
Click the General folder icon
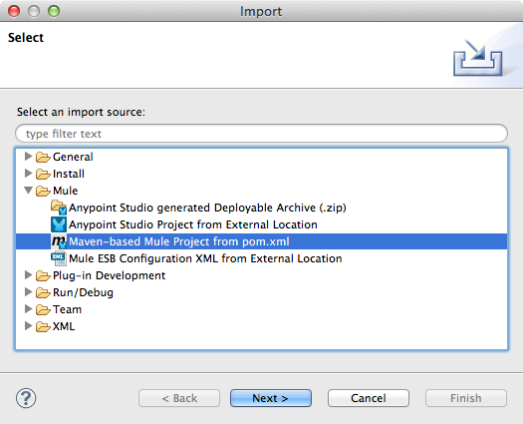coord(43,157)
